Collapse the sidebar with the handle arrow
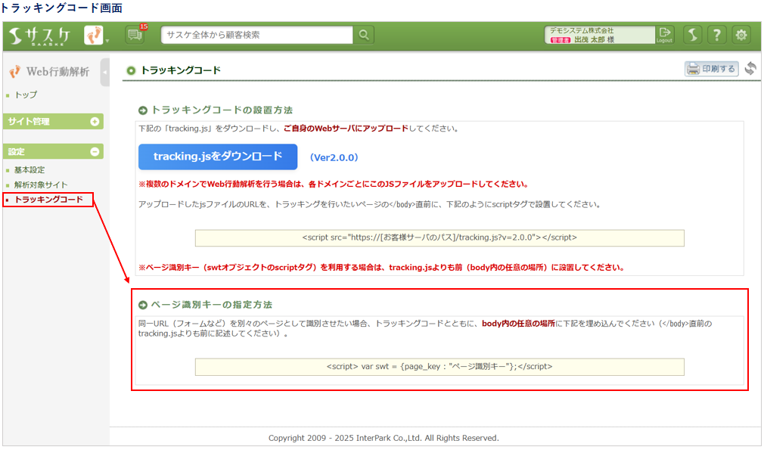The image size is (764, 450). pos(104,72)
